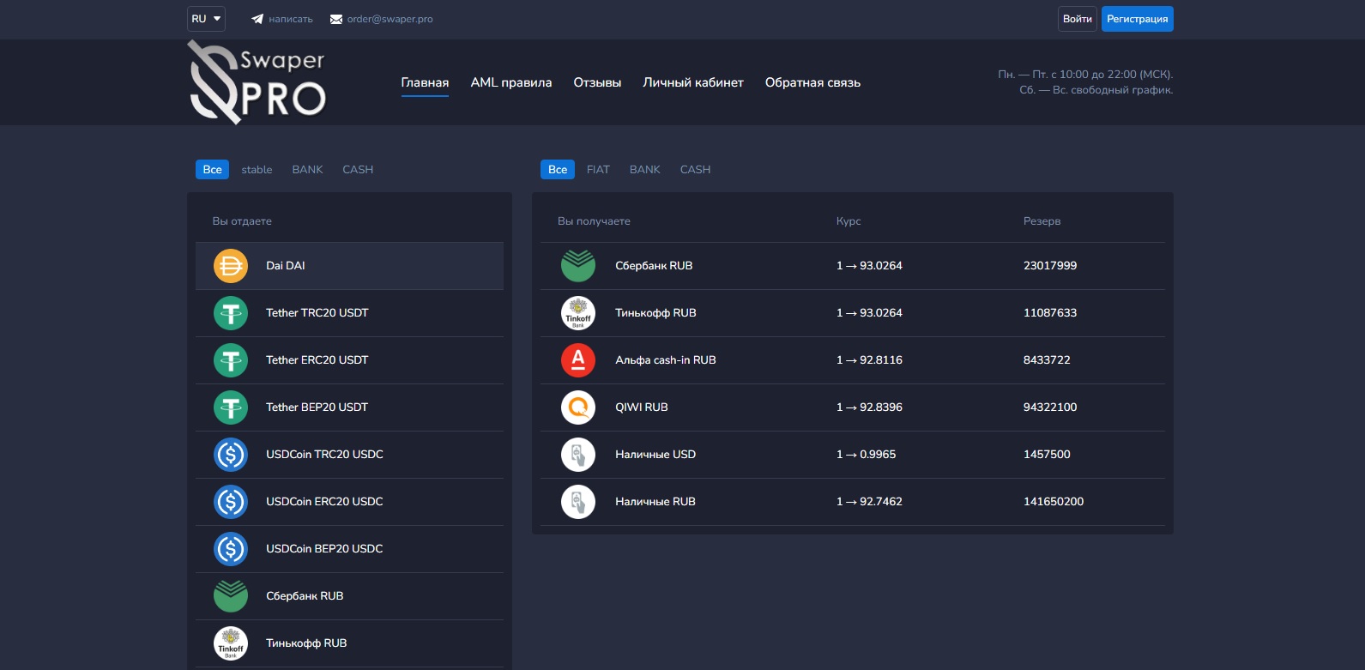The width and height of the screenshot is (1365, 670).
Task: Click the Tether TRC20 USDT icon
Action: coord(231,313)
